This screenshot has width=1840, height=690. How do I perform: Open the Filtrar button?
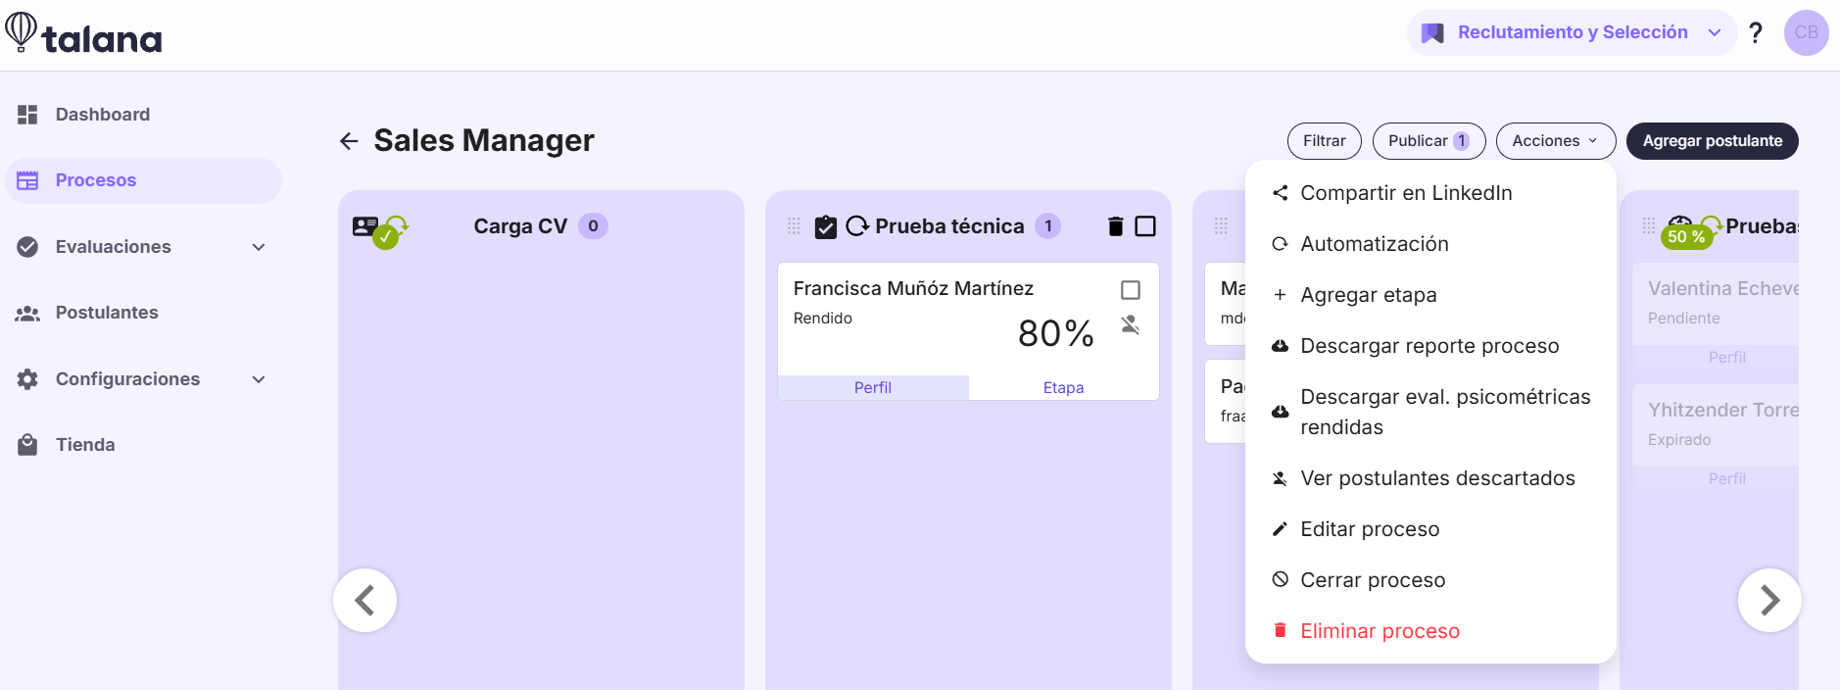[1324, 141]
